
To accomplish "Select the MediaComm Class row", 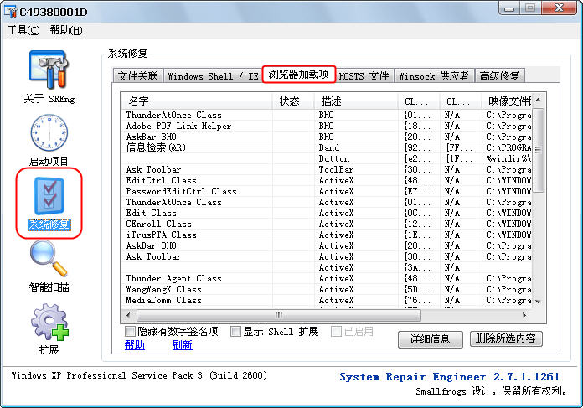I will [x=327, y=300].
